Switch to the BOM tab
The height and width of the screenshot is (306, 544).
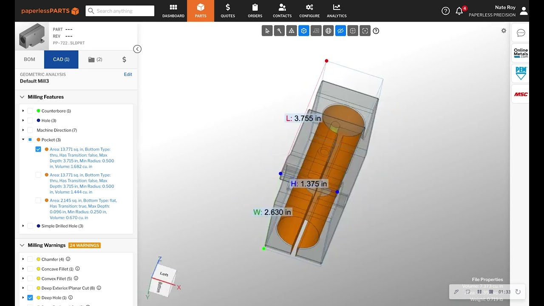click(x=29, y=59)
